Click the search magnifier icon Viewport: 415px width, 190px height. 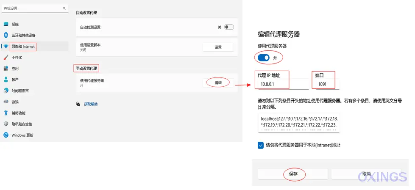(x=64, y=8)
